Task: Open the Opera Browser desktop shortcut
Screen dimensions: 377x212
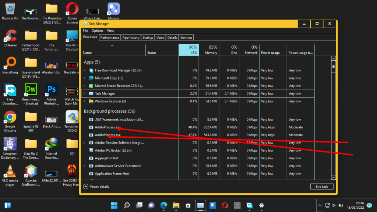Action: coord(72,13)
